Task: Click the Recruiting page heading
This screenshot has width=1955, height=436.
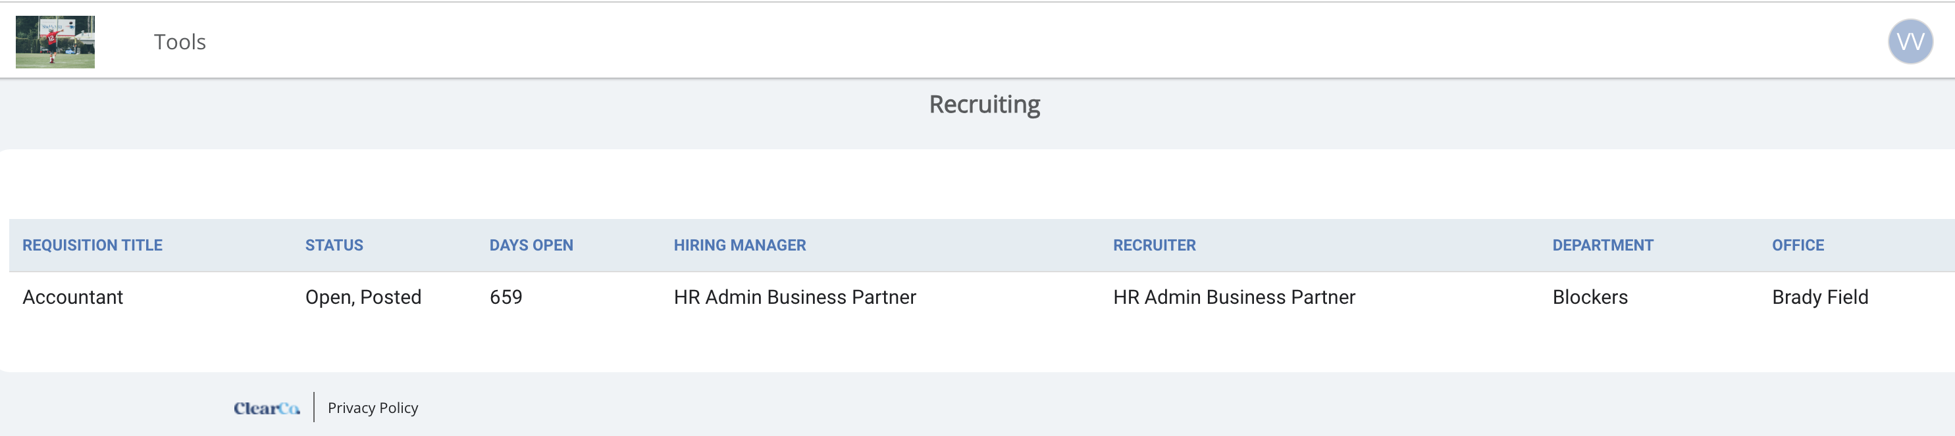Action: pyautogui.click(x=984, y=105)
